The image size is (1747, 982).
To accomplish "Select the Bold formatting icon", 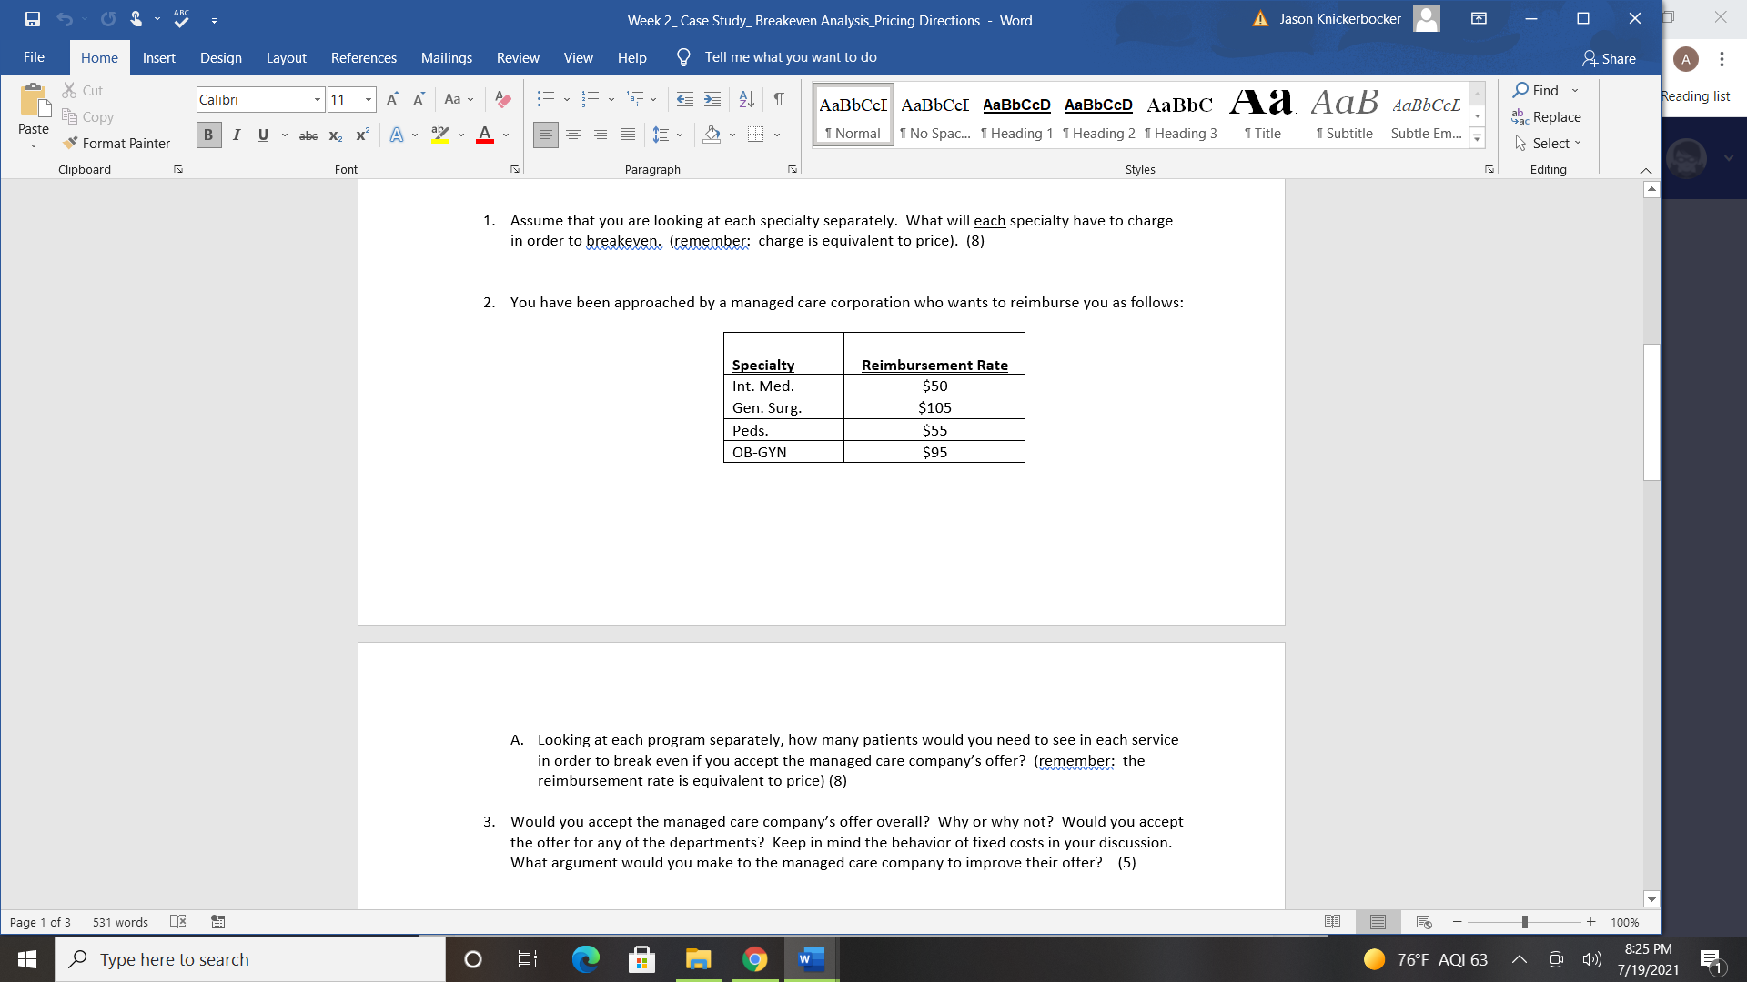I will [207, 135].
